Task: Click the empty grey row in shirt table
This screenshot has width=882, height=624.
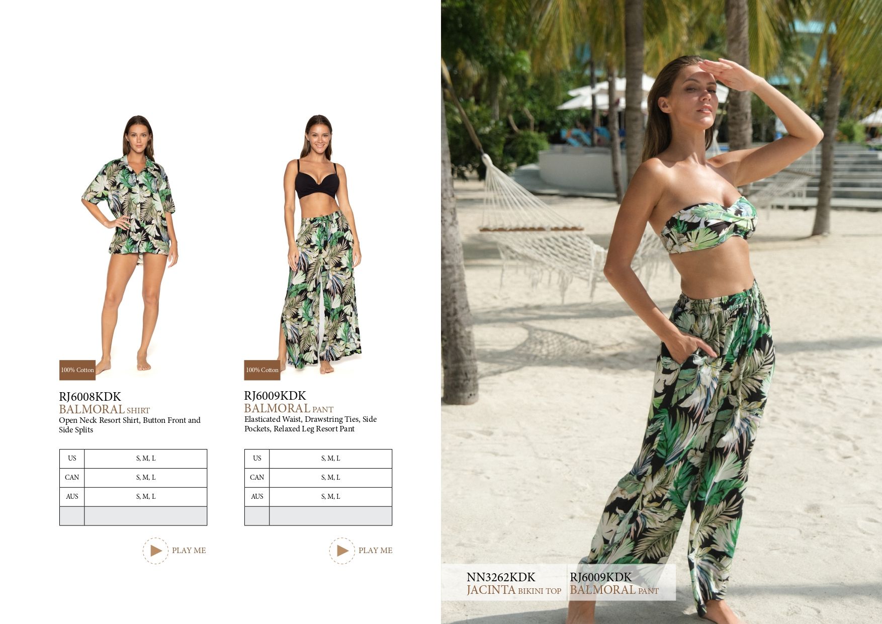Action: point(133,516)
